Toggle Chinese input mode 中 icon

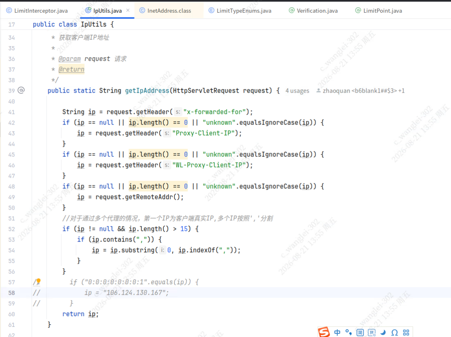coord(337,332)
